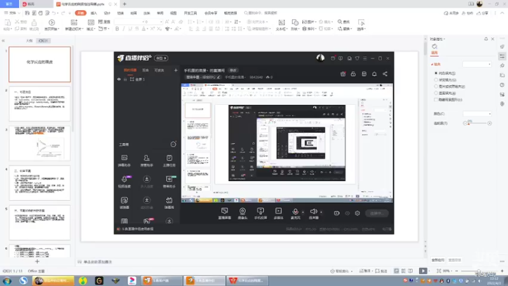The height and width of the screenshot is (286, 508).
Task: Start slideshow from the play circle icon
Action: pyautogui.click(x=51, y=22)
